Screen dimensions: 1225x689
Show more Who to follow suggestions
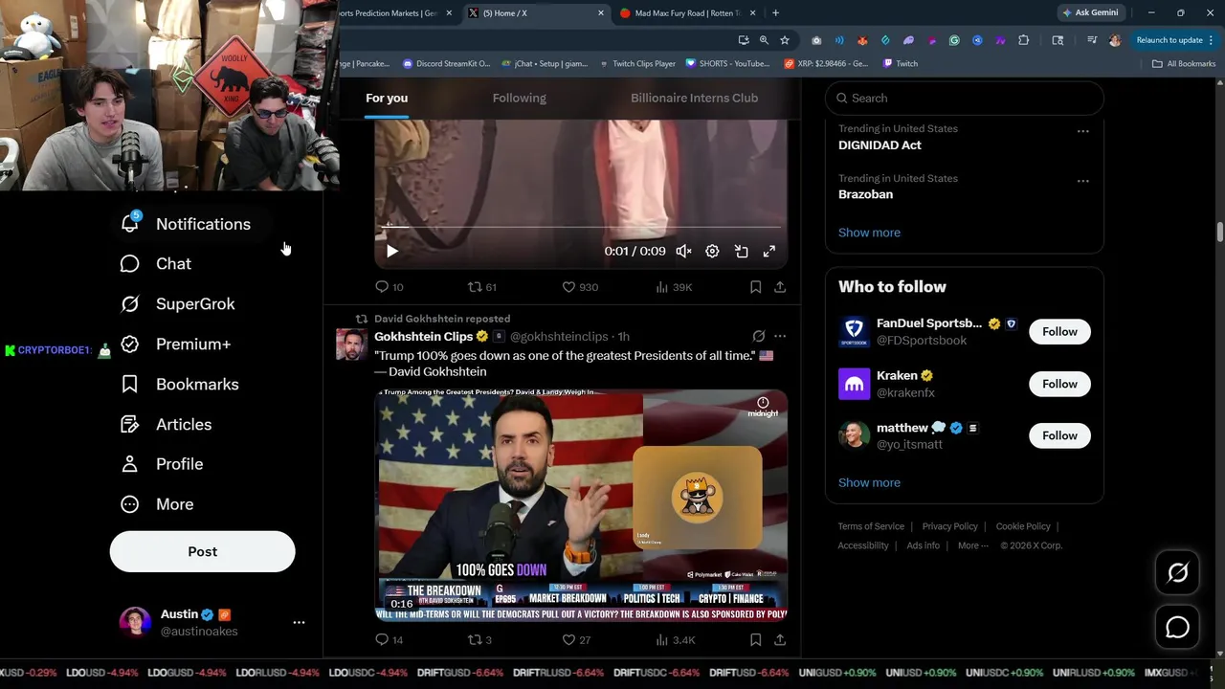(869, 483)
